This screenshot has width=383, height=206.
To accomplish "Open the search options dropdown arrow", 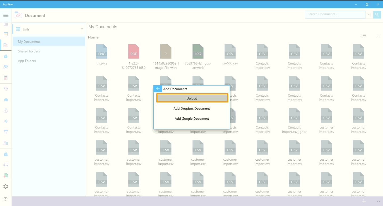I will pyautogui.click(x=369, y=14).
